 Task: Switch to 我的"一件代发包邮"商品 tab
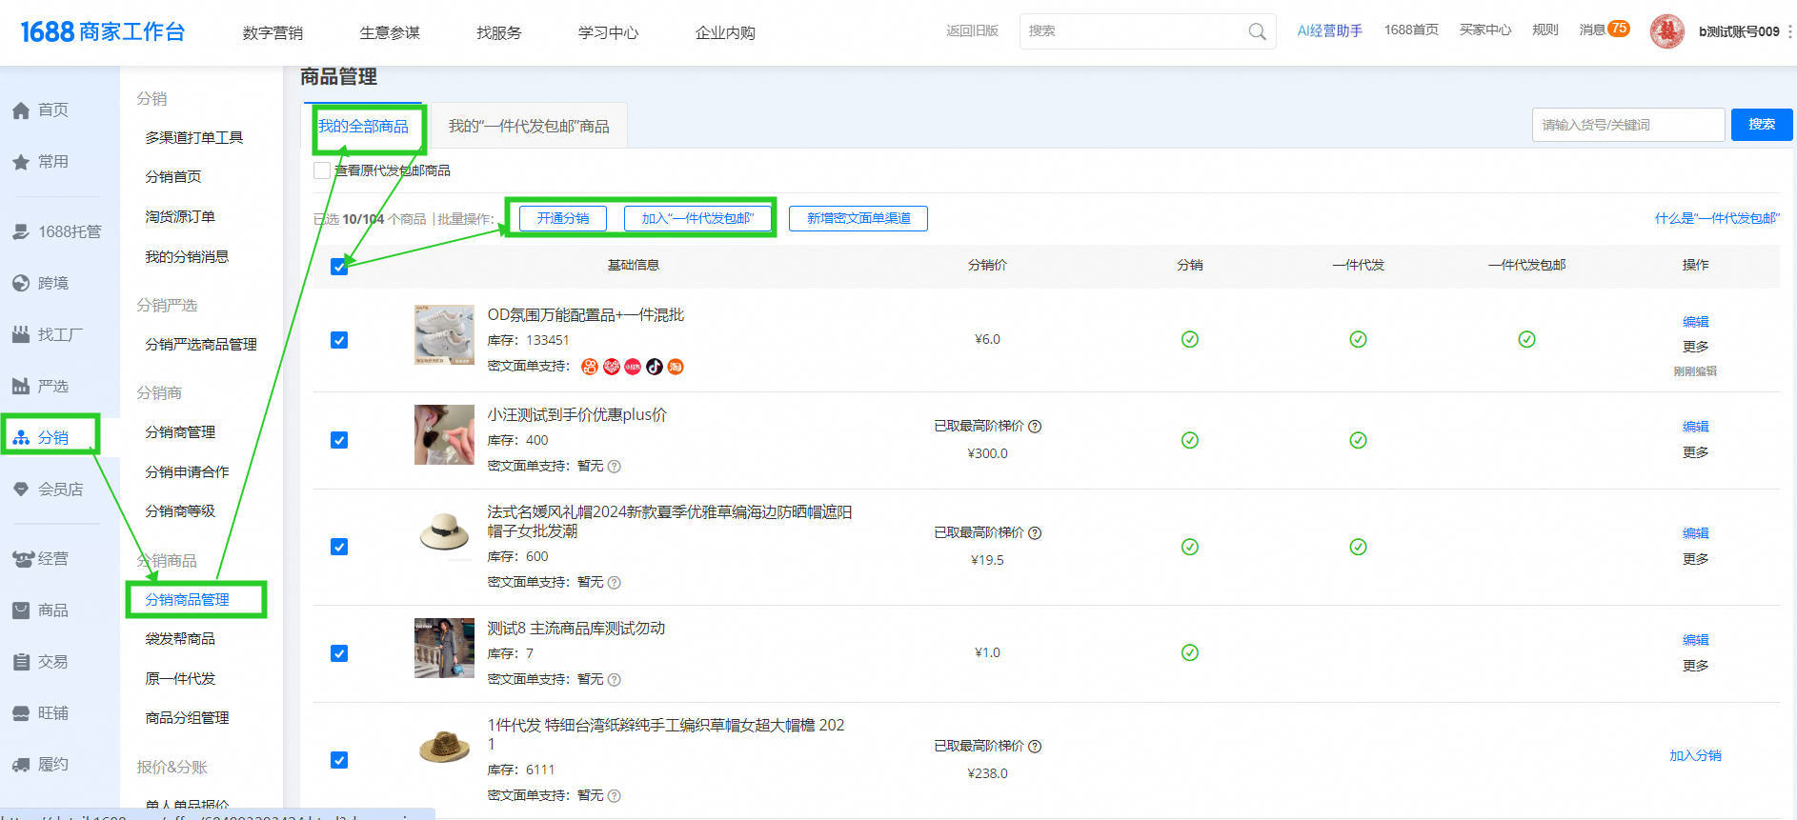529,126
